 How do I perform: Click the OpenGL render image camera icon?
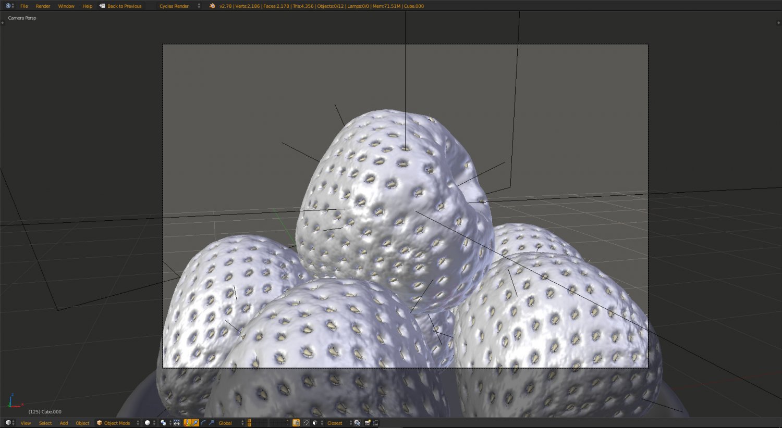click(368, 423)
